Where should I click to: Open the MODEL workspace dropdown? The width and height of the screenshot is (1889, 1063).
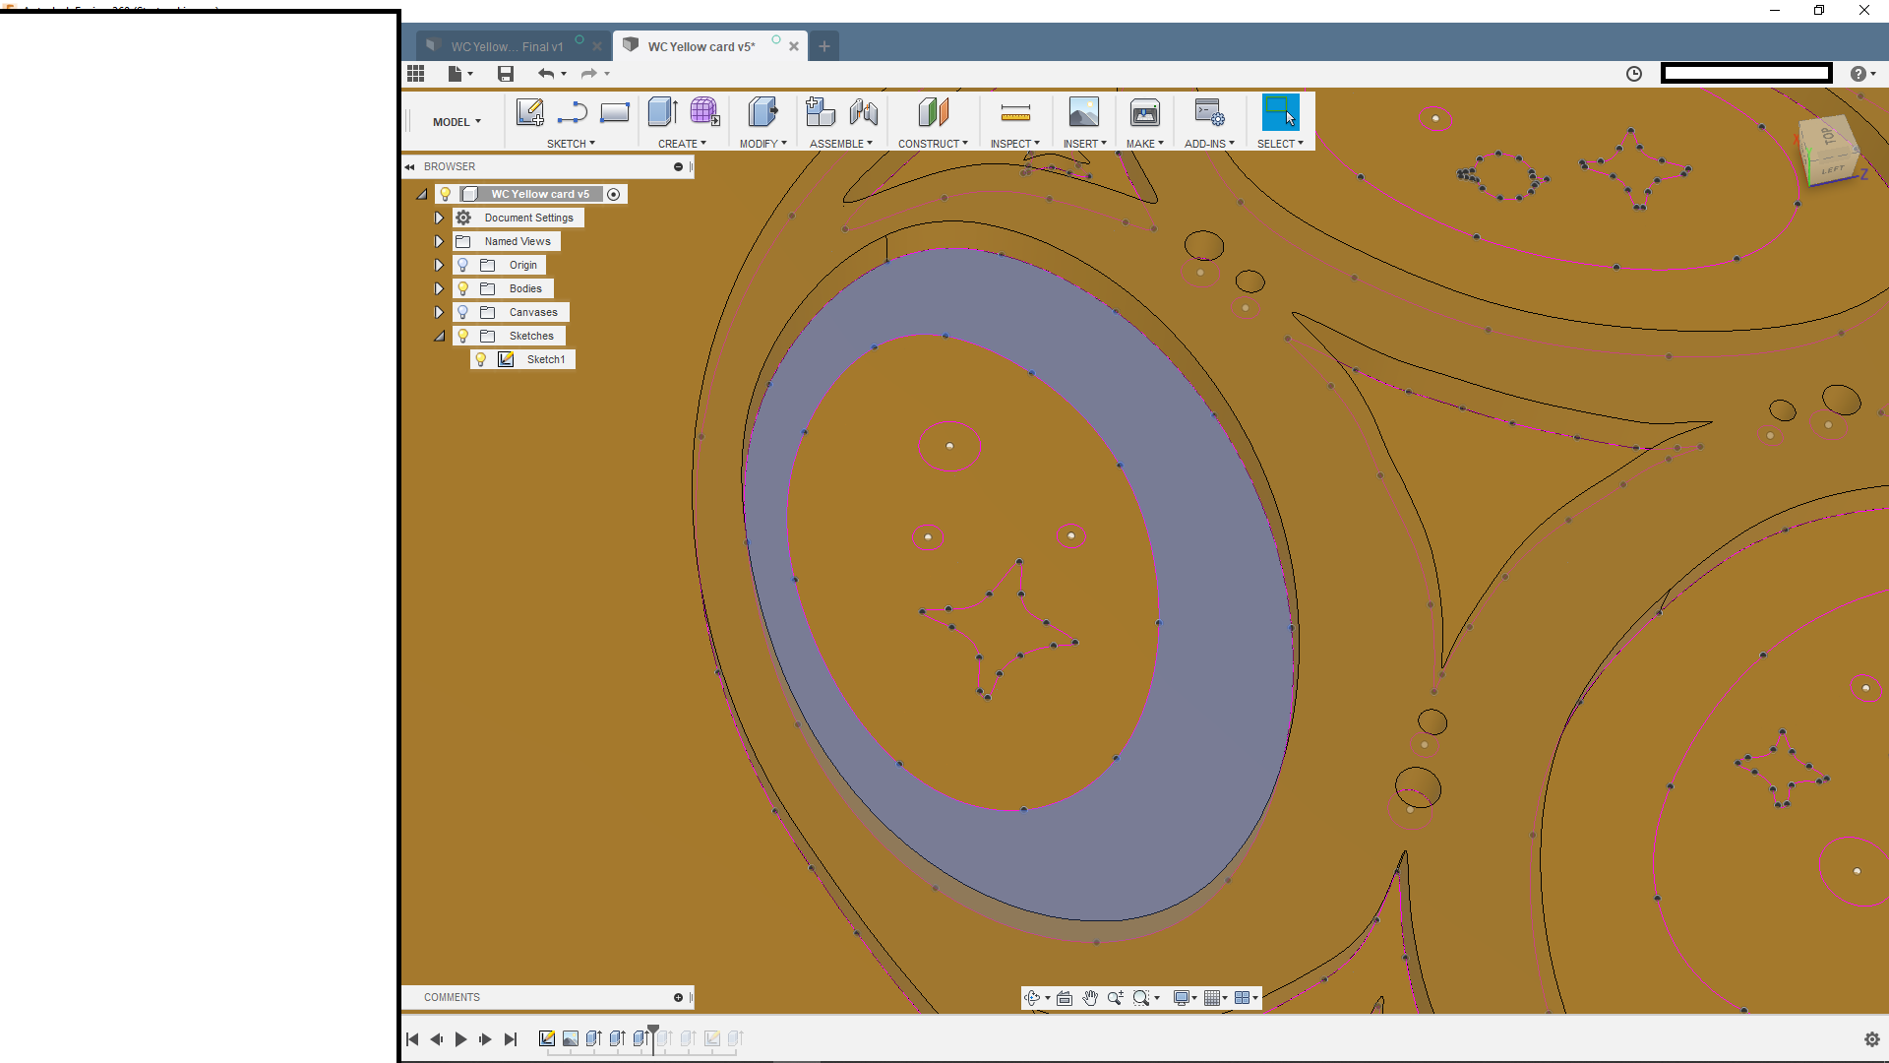457,122
